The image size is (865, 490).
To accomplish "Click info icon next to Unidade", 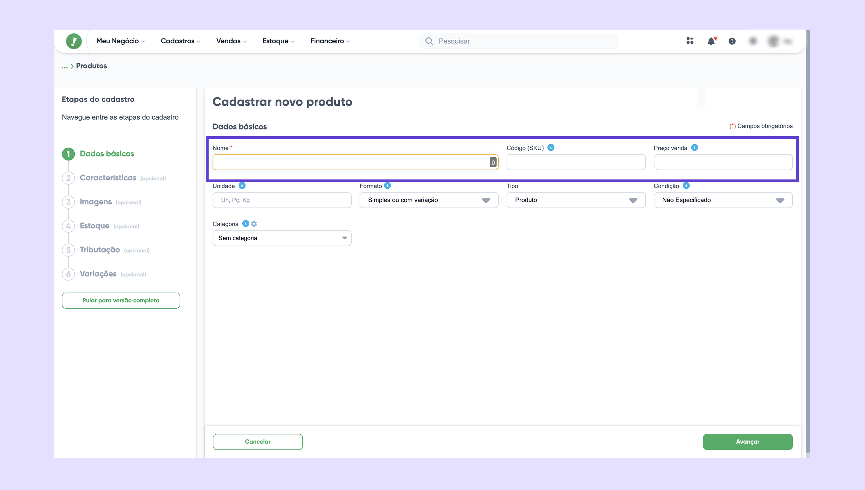I will (242, 185).
